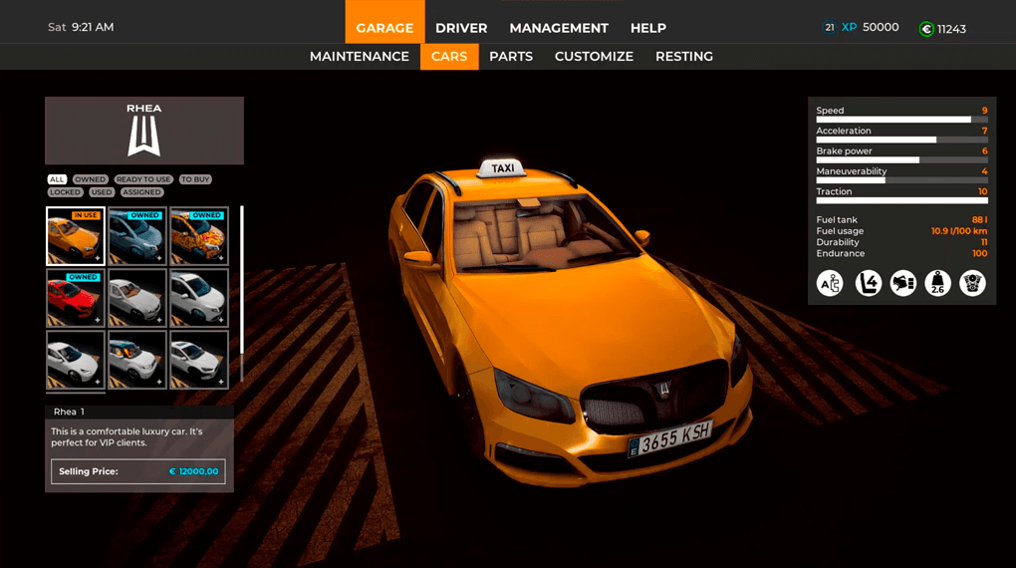The height and width of the screenshot is (568, 1016).
Task: Click the Speed stat bar
Action: (x=901, y=120)
